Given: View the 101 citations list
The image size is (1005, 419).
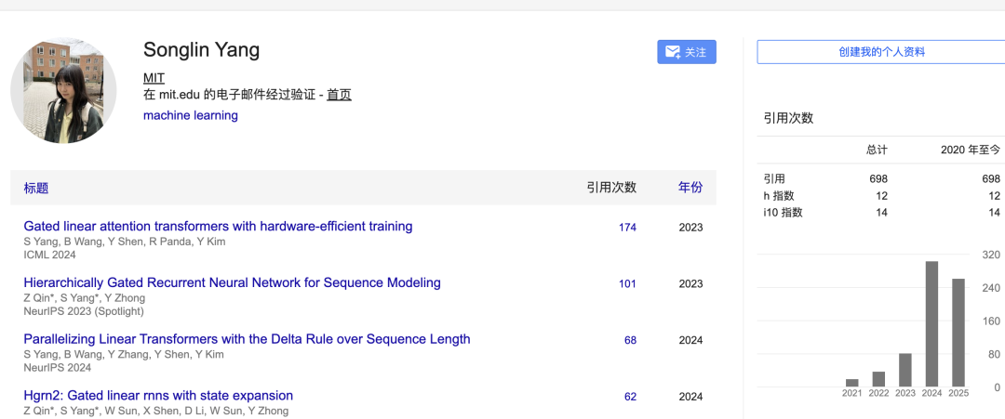Looking at the screenshot, I should tap(627, 283).
